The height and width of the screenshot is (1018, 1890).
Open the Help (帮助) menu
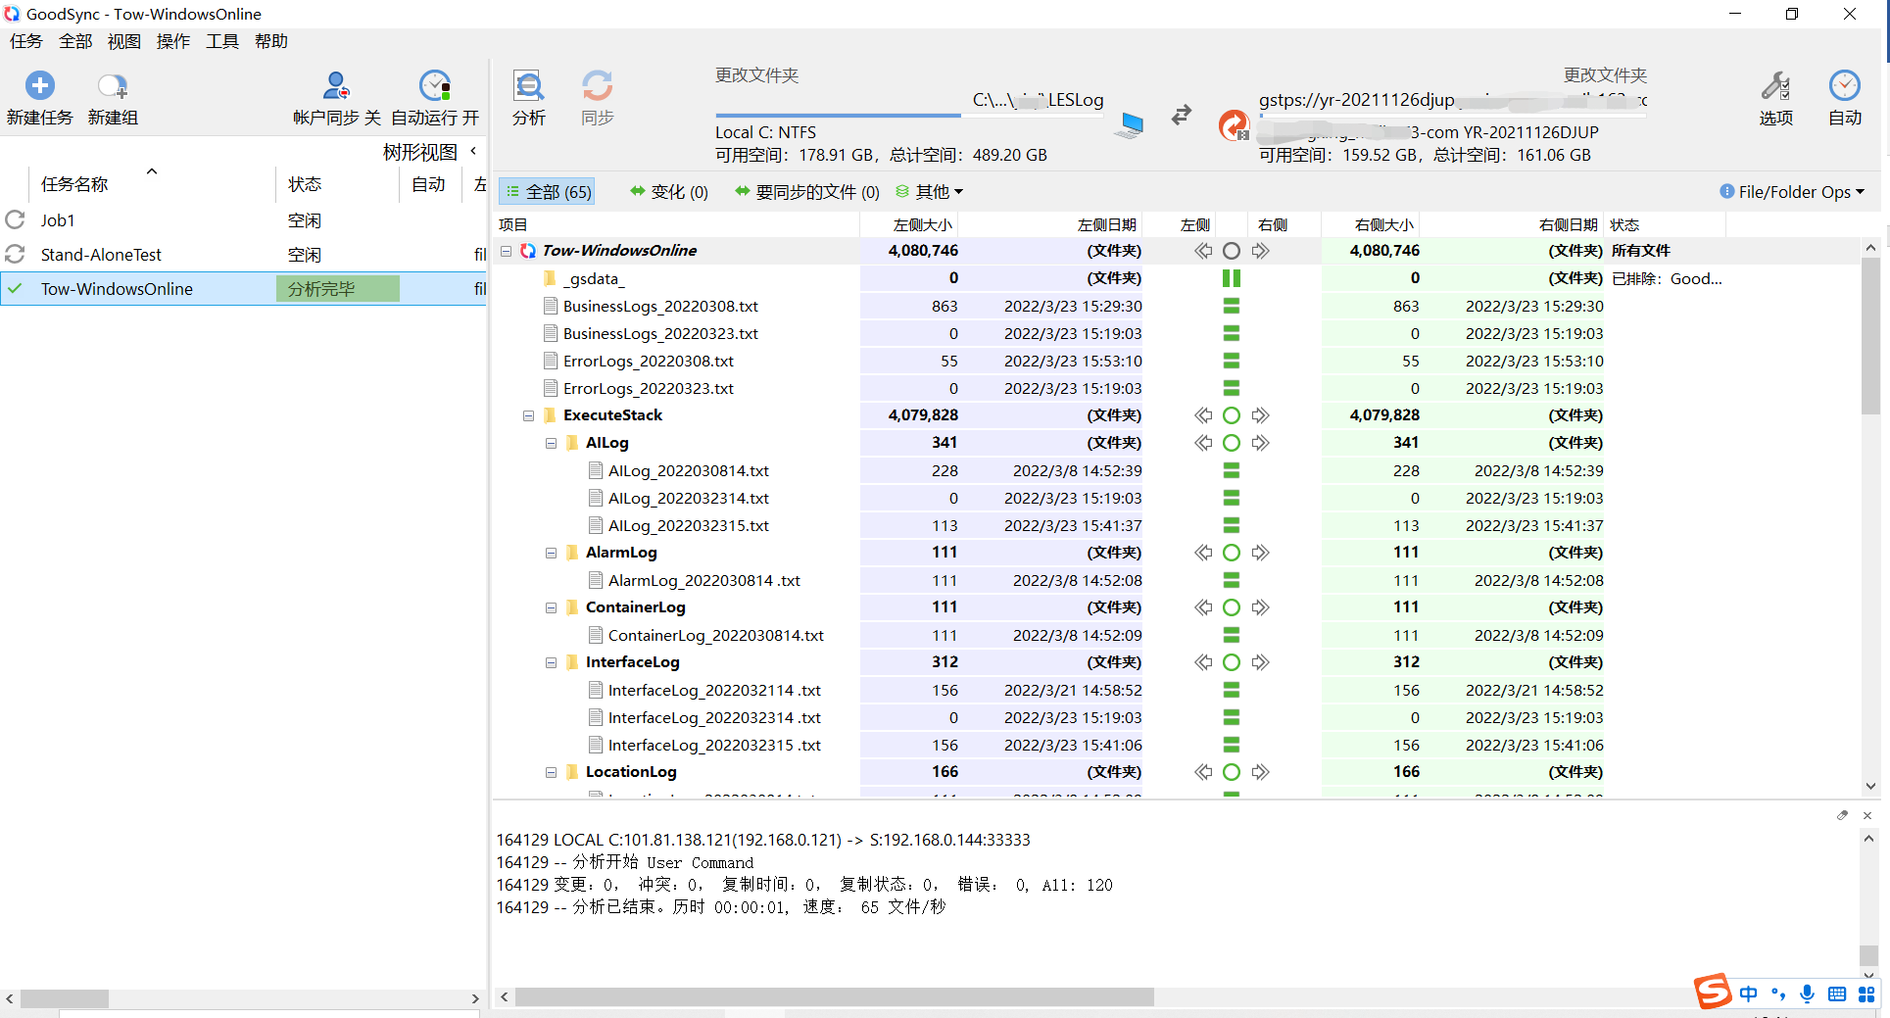[271, 41]
